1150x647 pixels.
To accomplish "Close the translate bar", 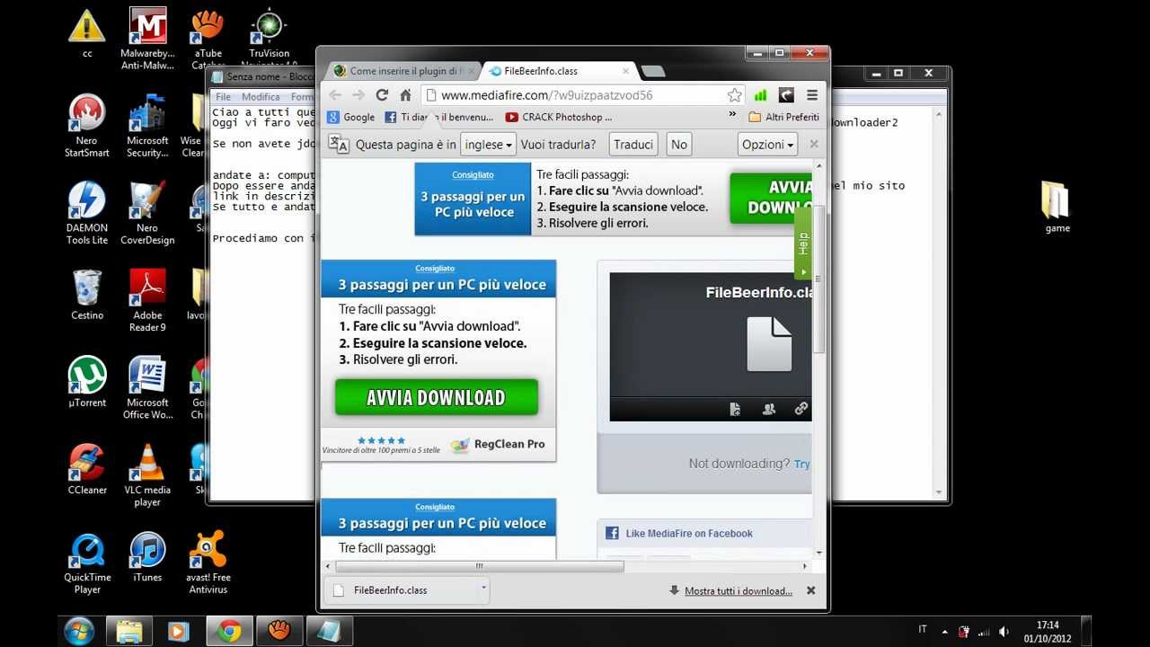I will click(814, 144).
